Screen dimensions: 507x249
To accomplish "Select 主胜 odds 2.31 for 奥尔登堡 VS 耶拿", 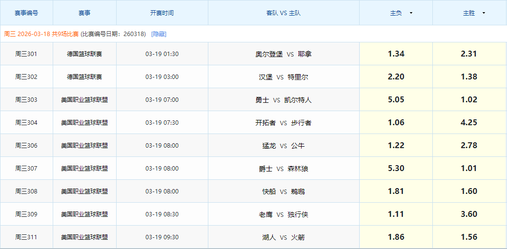I will pos(469,54).
